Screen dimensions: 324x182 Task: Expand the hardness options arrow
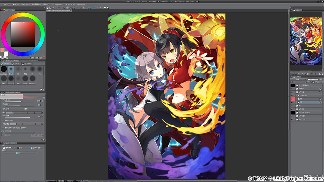point(43,113)
